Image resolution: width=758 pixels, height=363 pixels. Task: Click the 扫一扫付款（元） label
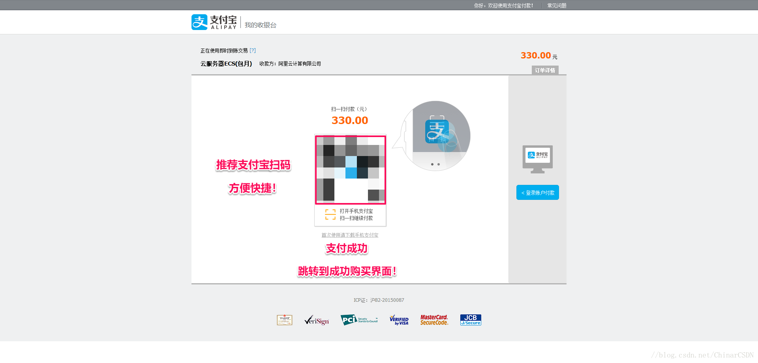(x=349, y=109)
